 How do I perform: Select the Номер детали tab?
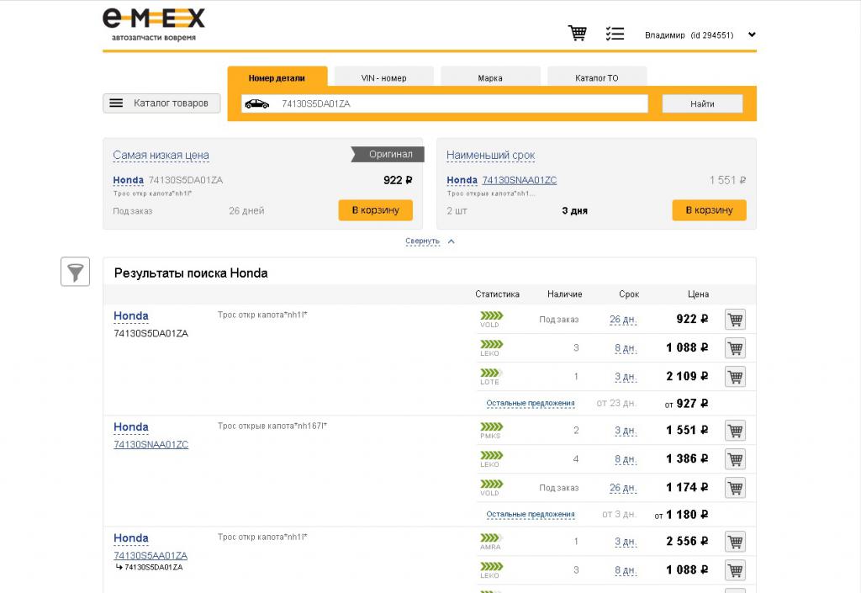(277, 77)
